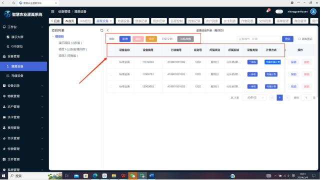This screenshot has width=322, height=180.
Task: Collapse project panel with left chevron
Action: [x=108, y=30]
